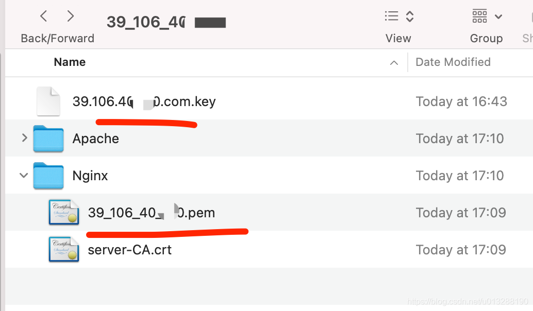Screen dimensions: 533x311
Task: Click the Date Modified column header
Action: pos(453,62)
